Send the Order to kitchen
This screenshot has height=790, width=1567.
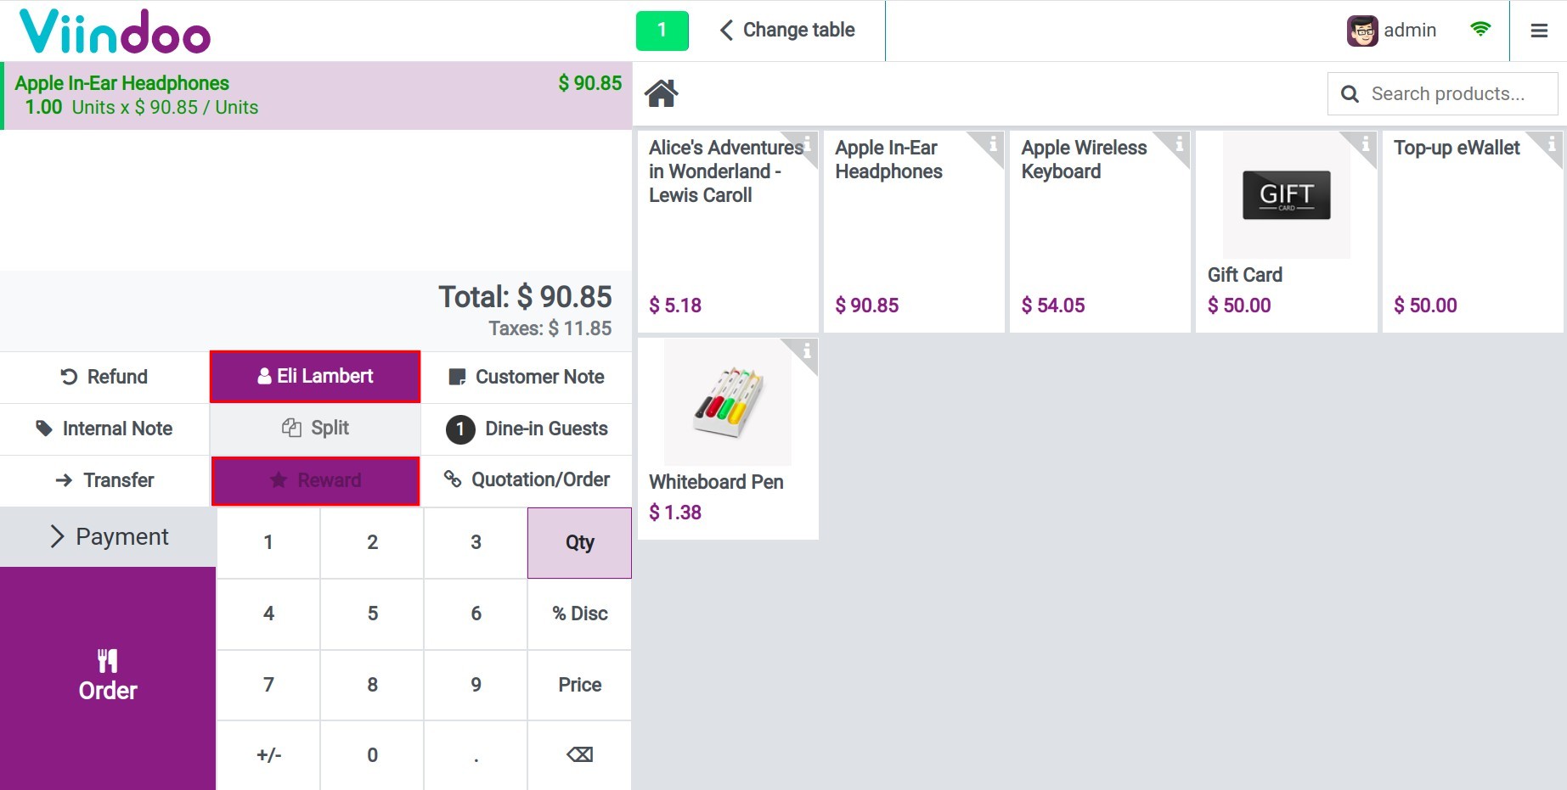tap(108, 678)
